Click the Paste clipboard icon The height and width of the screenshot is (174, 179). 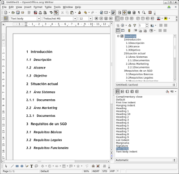tap(72, 13)
